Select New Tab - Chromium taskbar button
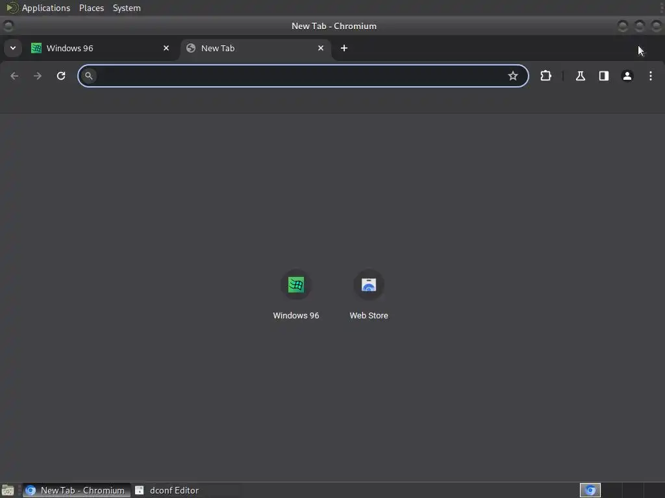Viewport: 665px width, 498px height. (x=77, y=490)
